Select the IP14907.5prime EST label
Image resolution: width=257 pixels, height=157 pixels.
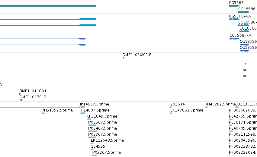95,104
